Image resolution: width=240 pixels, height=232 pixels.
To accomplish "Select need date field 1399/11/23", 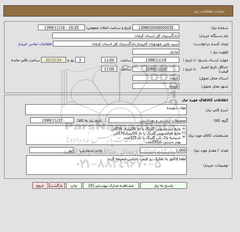I will pos(52,120).
